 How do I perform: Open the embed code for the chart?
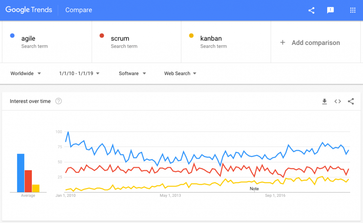pos(337,101)
